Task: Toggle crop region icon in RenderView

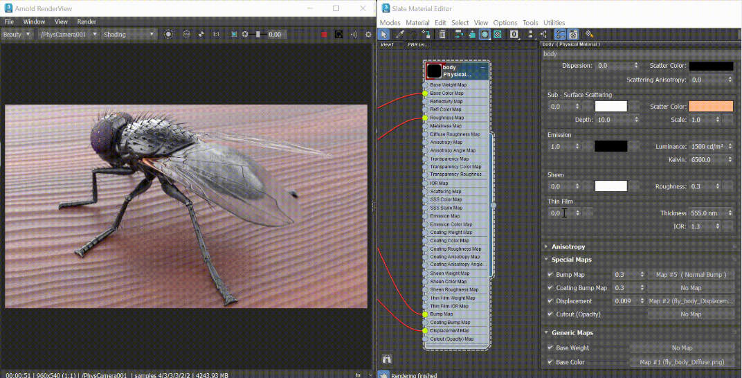Action: click(234, 34)
